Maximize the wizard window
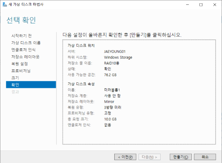 pos(201,5)
